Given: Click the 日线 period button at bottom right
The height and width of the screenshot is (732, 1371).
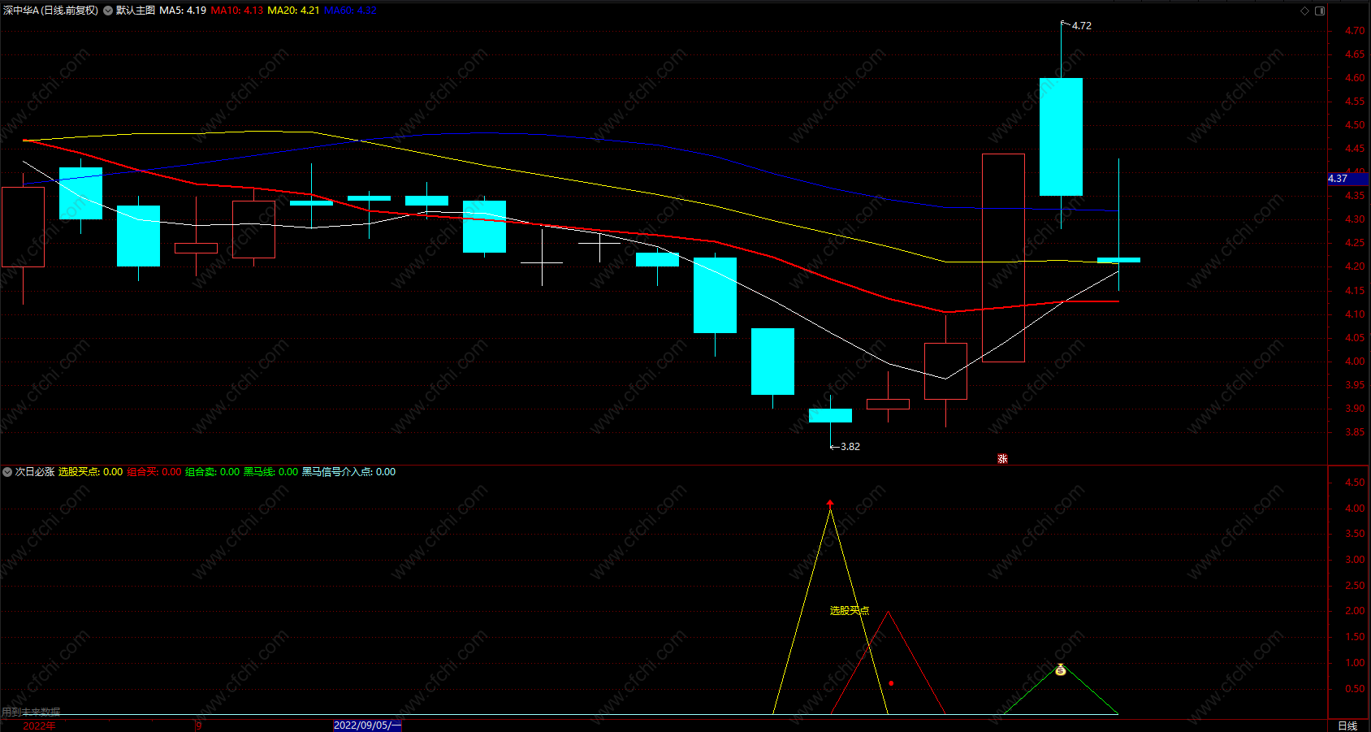Looking at the screenshot, I should (x=1347, y=726).
